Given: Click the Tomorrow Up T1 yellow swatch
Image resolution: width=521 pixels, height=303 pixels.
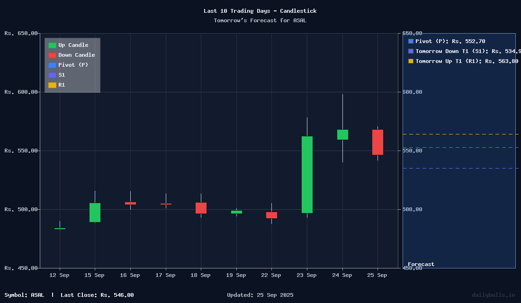Looking at the screenshot, I should [x=411, y=61].
